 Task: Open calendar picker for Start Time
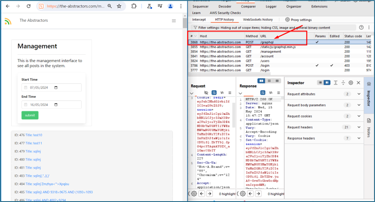coord(56,88)
